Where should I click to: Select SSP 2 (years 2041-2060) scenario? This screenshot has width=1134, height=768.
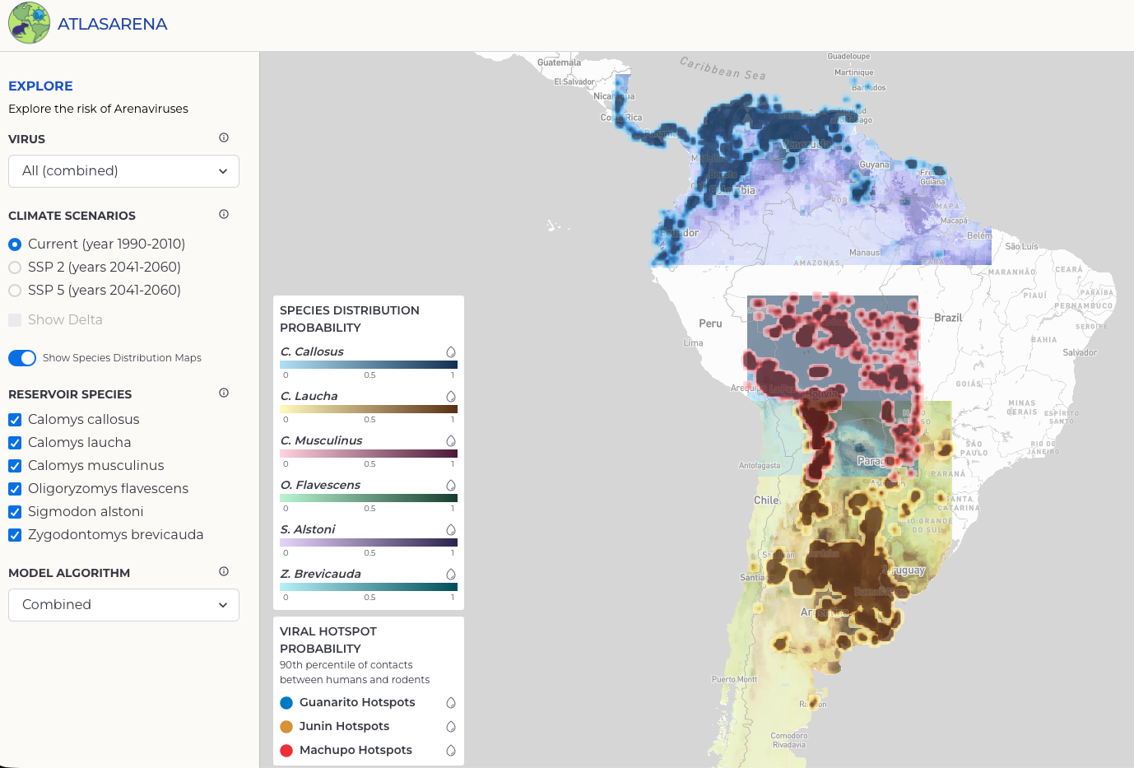tap(15, 268)
